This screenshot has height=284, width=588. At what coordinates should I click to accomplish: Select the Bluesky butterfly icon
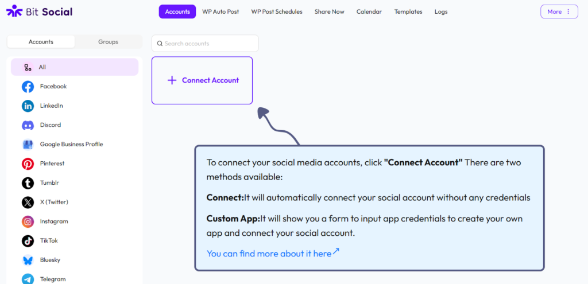tap(28, 260)
